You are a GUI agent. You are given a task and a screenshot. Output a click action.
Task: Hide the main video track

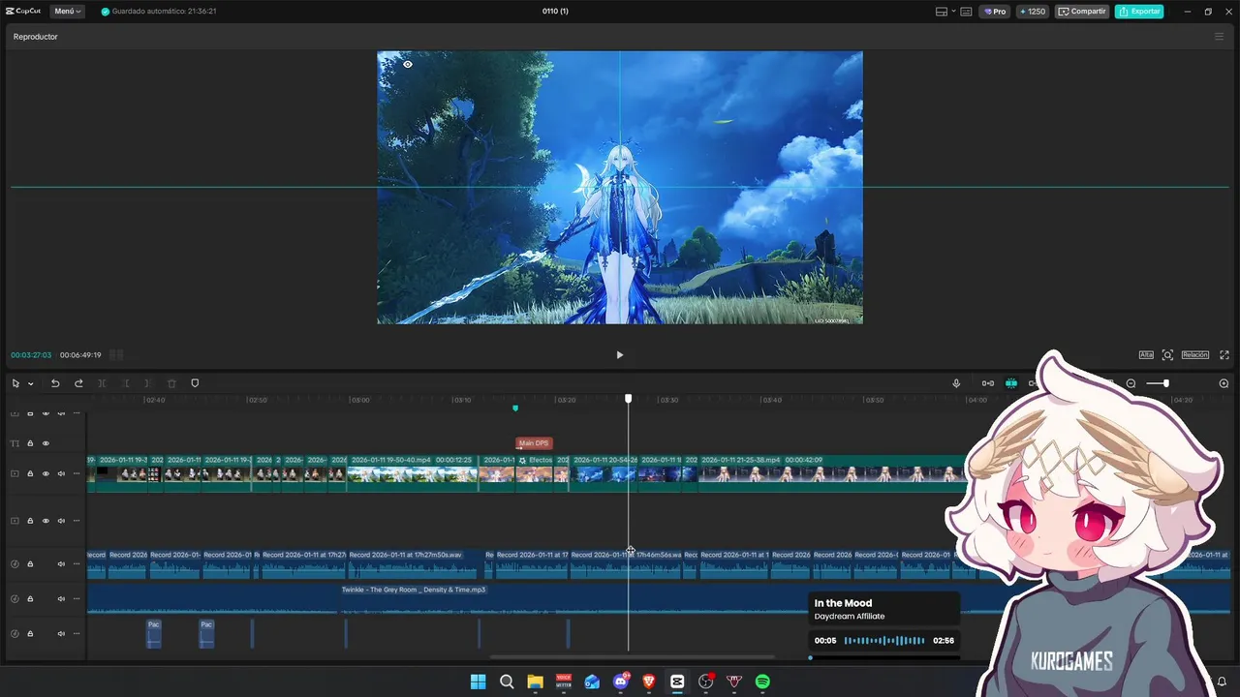tap(46, 473)
